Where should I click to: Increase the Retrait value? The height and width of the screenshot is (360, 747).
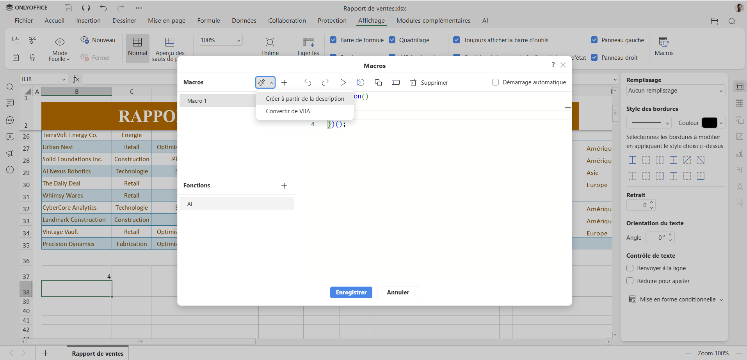coord(651,203)
